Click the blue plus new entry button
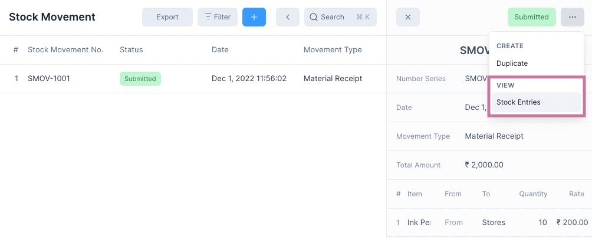Screen dimensions: 592x238 click(x=254, y=17)
